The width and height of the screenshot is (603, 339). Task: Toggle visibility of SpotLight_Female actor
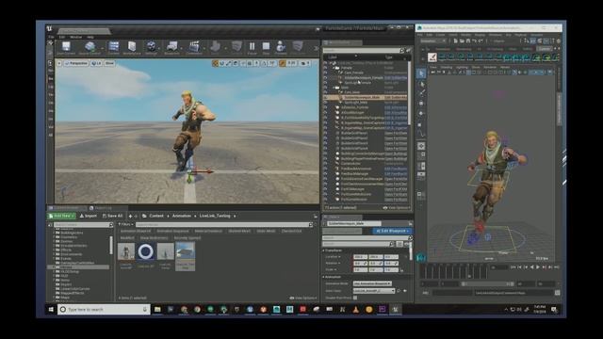[x=326, y=82]
